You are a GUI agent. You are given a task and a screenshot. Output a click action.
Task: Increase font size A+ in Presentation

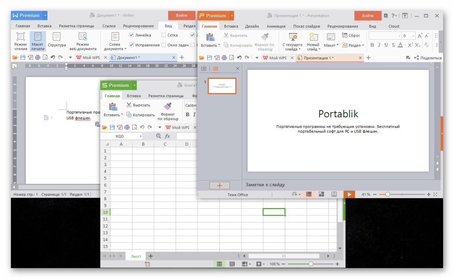click(x=420, y=35)
